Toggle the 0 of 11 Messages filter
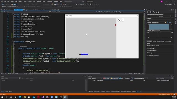 124,78
